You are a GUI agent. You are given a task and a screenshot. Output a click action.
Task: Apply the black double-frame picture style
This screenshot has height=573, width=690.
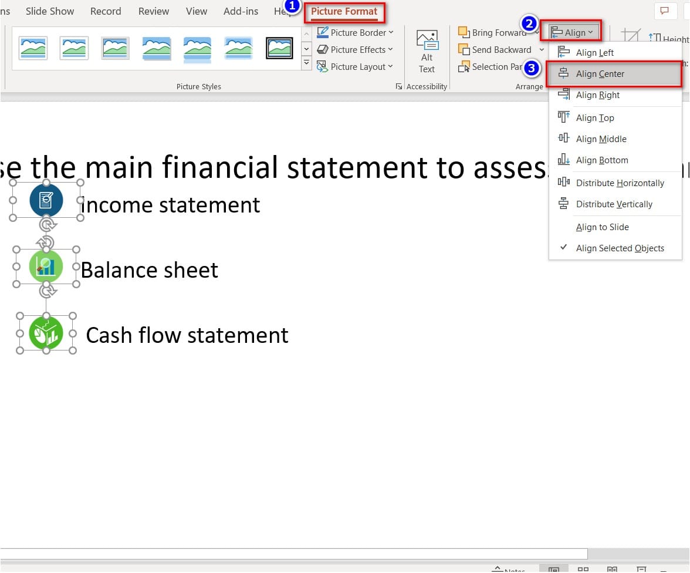point(279,48)
